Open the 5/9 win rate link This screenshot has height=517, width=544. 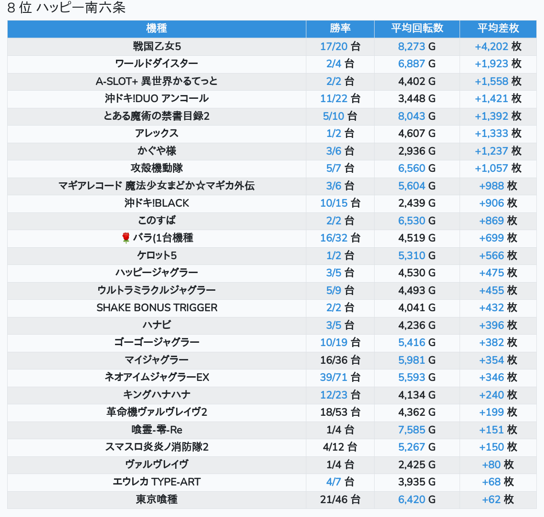(334, 290)
